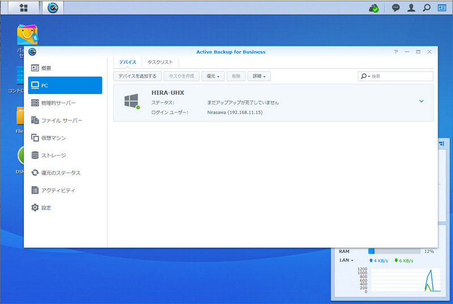The width and height of the screenshot is (453, 304).
Task: Toggle the widgets panel icon
Action: [x=442, y=8]
